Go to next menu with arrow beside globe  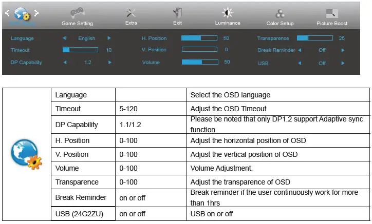[36, 12]
